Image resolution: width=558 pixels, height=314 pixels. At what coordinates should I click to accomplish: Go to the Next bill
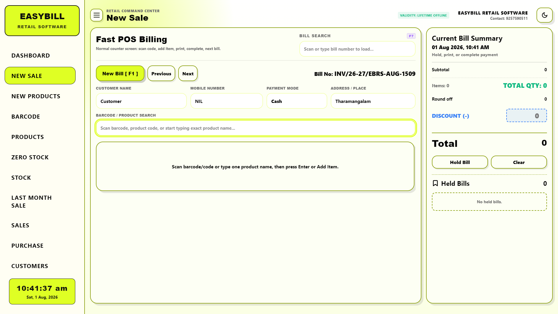pyautogui.click(x=188, y=73)
